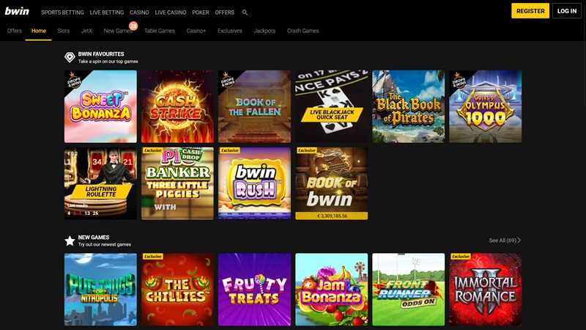Switch to Table Games tab
This screenshot has width=586, height=330.
pyautogui.click(x=160, y=31)
